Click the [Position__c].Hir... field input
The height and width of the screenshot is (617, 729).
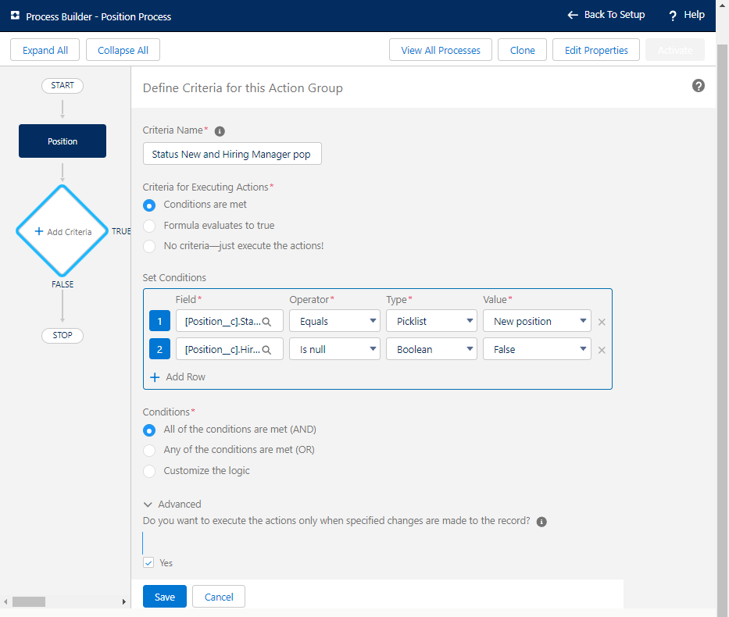click(230, 349)
